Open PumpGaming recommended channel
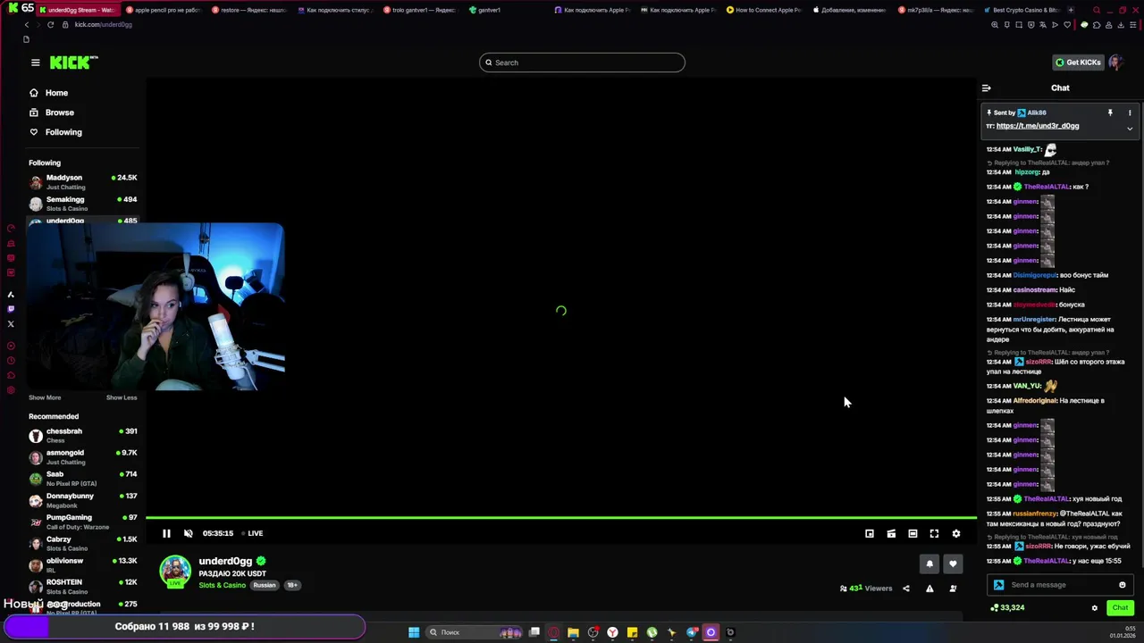The width and height of the screenshot is (1144, 643). 82,522
